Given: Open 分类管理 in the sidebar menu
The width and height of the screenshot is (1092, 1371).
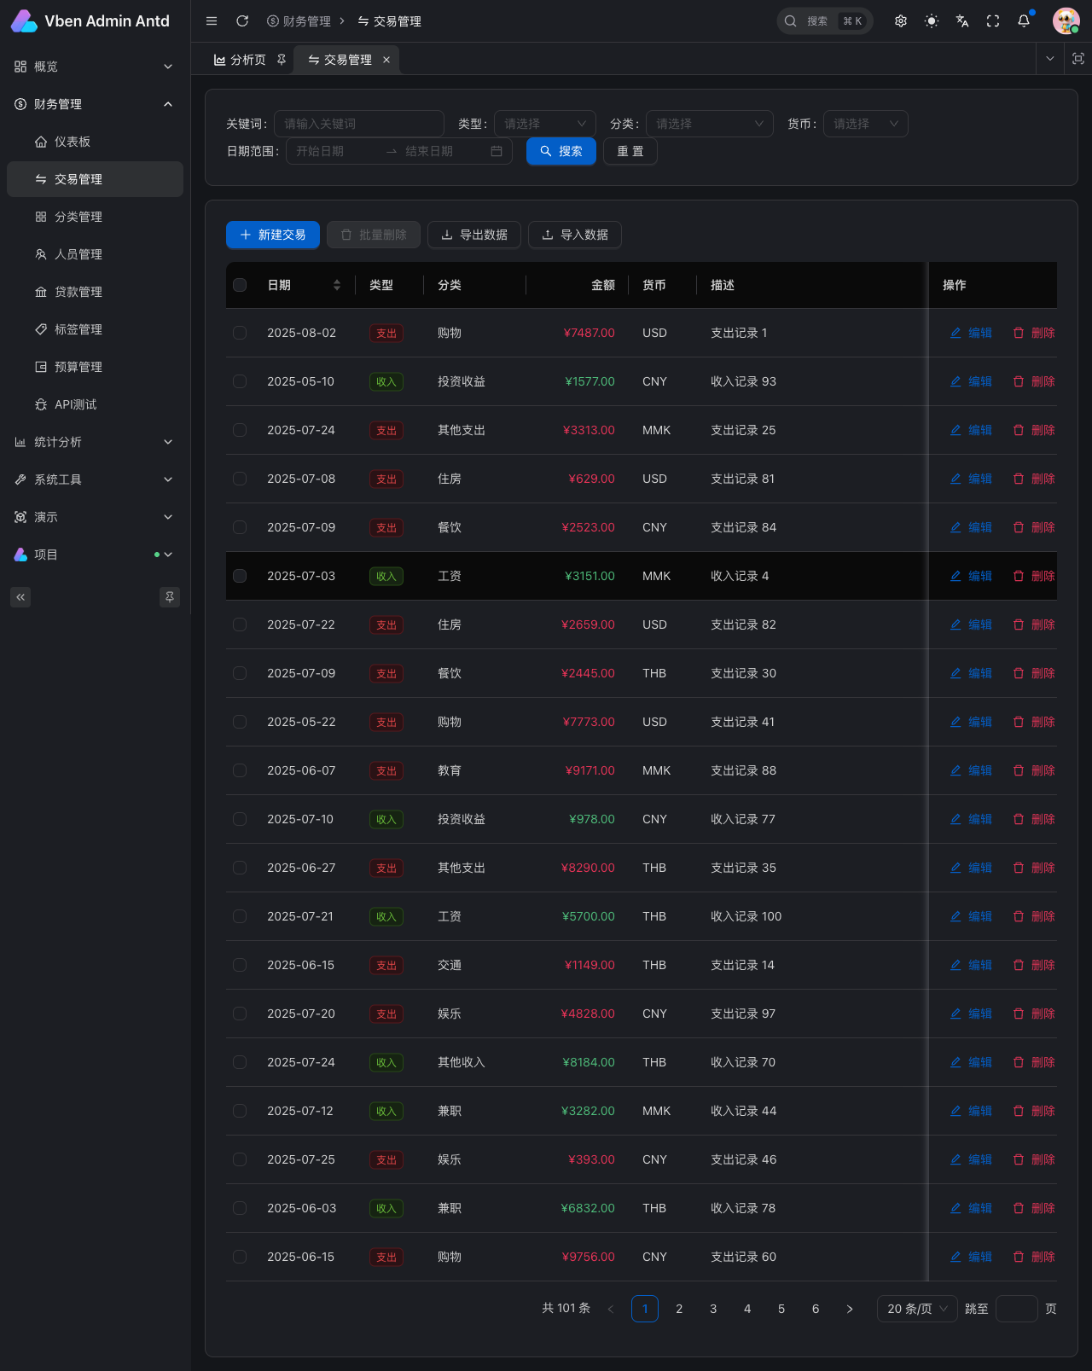Looking at the screenshot, I should pyautogui.click(x=78, y=217).
